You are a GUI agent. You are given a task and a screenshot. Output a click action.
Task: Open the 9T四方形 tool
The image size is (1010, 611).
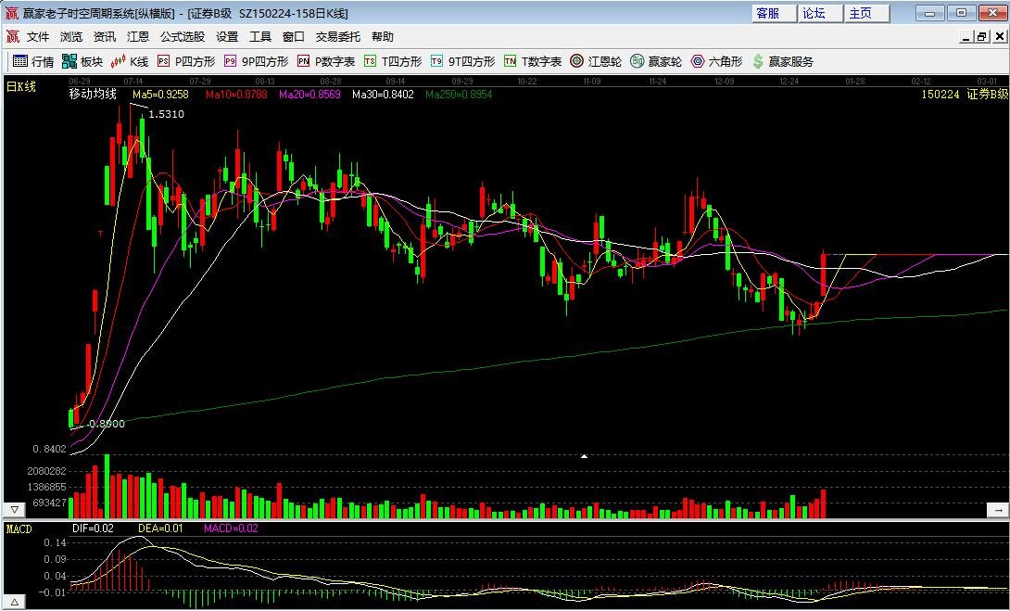(x=463, y=61)
